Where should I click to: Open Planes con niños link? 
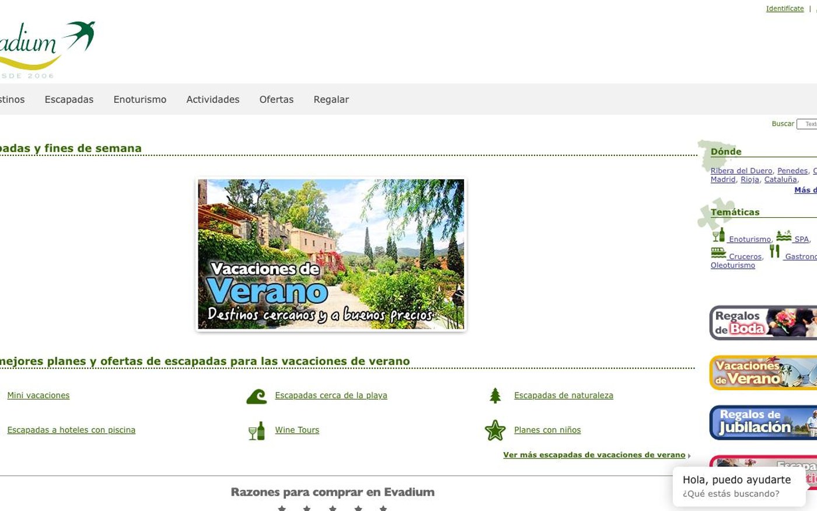click(x=547, y=430)
